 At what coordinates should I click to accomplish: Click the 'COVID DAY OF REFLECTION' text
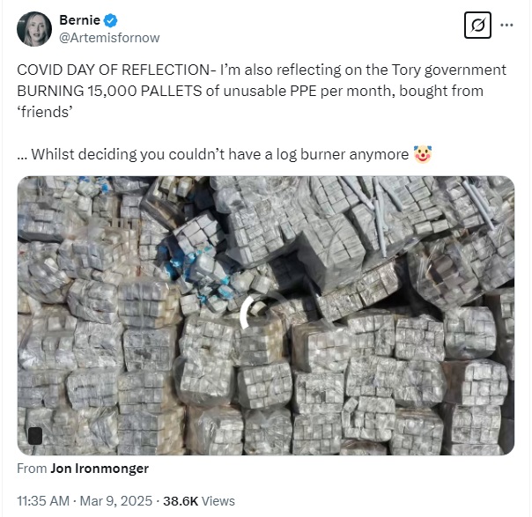(114, 70)
